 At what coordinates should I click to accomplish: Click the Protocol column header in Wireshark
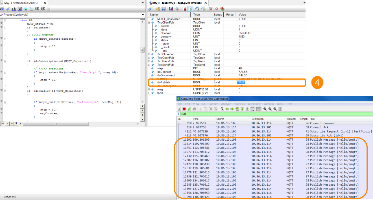[291, 119]
